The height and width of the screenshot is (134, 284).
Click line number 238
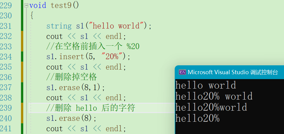tap(6, 98)
